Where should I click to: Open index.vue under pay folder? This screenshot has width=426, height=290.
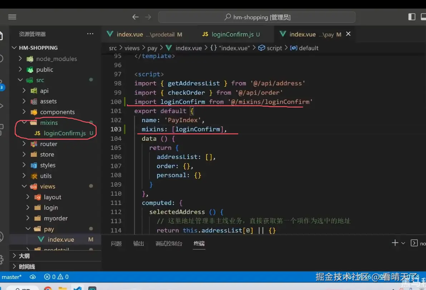[x=61, y=240]
